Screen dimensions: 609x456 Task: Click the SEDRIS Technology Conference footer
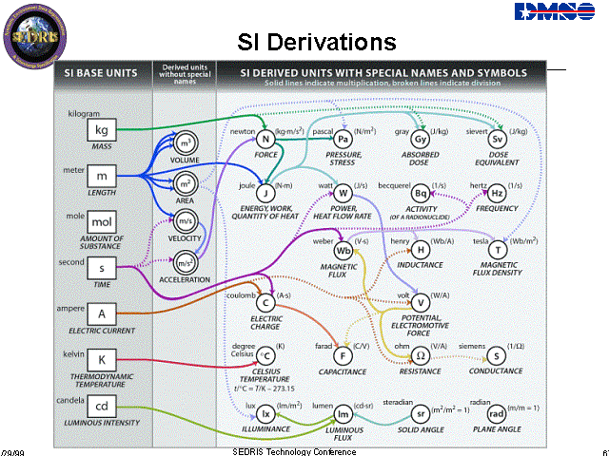294,452
